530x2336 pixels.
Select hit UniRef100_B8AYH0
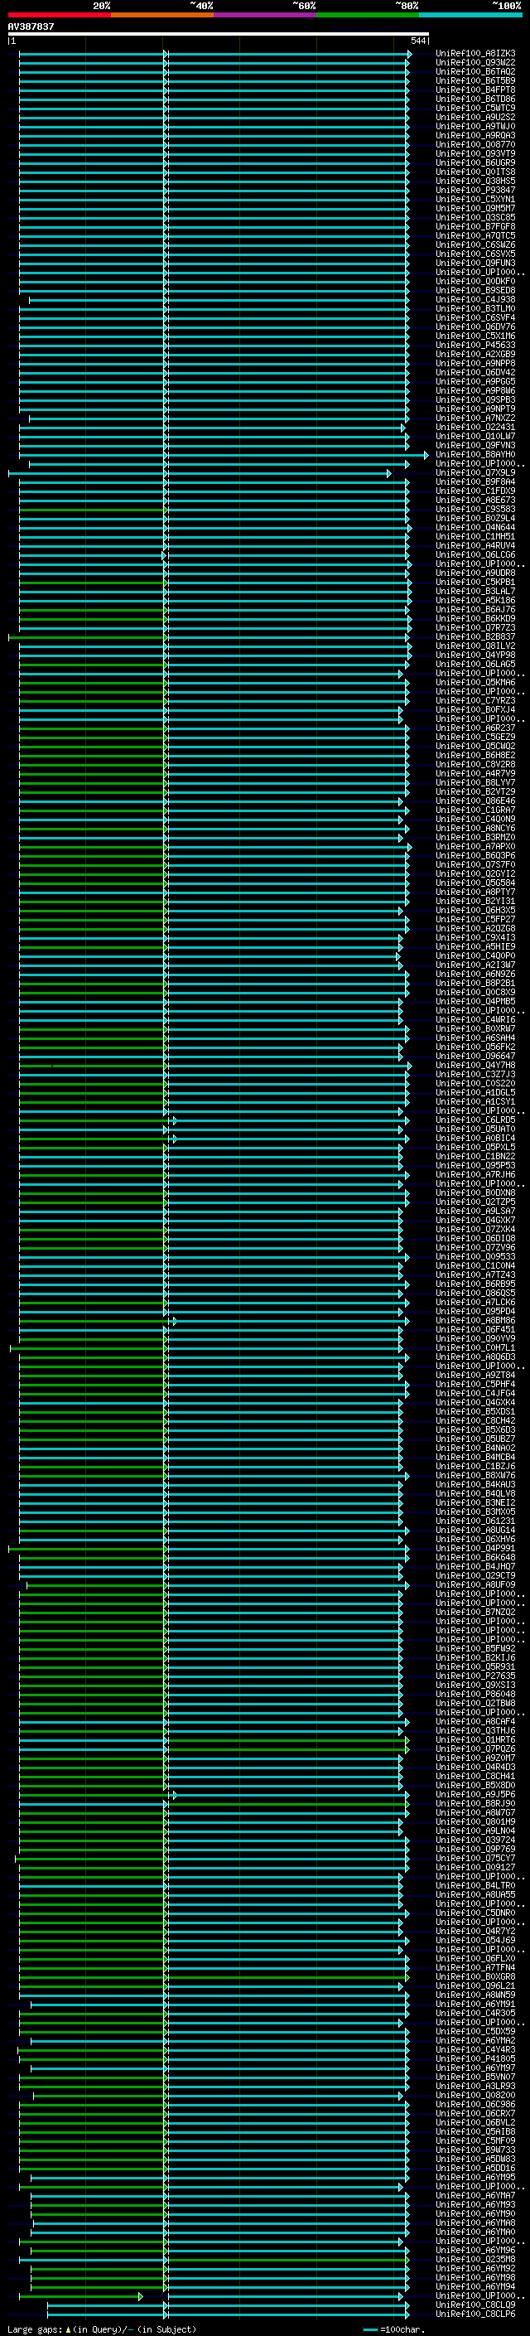pyautogui.click(x=475, y=454)
